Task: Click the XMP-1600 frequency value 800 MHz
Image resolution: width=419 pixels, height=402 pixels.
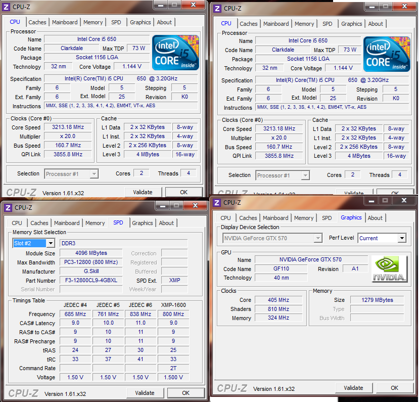Action: coord(173,315)
